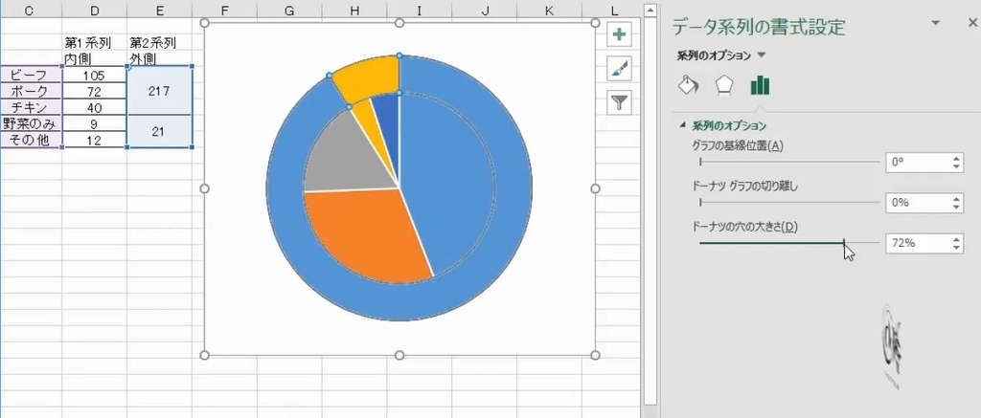Select cell containing その他
The image size is (981, 418).
tap(30, 140)
